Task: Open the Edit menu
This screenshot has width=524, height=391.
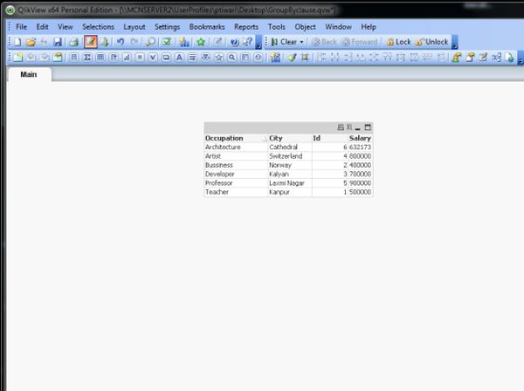Action: [x=43, y=27]
